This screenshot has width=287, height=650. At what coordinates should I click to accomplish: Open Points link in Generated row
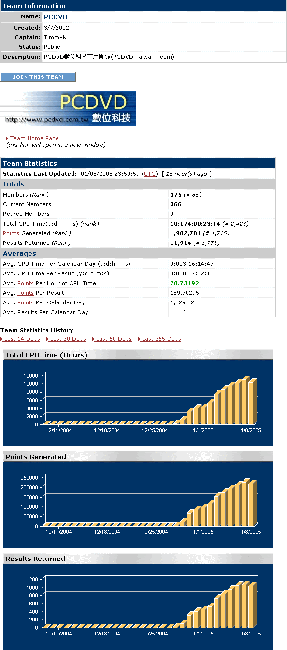[11, 233]
